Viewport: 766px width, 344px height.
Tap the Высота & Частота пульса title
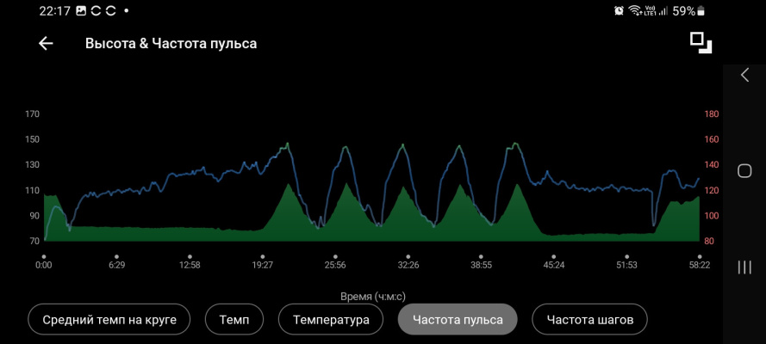171,43
